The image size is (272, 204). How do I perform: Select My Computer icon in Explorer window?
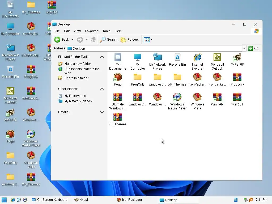[x=138, y=62]
